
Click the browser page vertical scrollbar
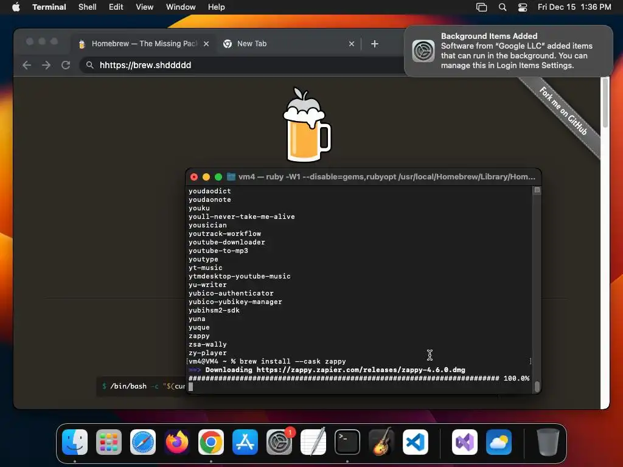point(605,102)
